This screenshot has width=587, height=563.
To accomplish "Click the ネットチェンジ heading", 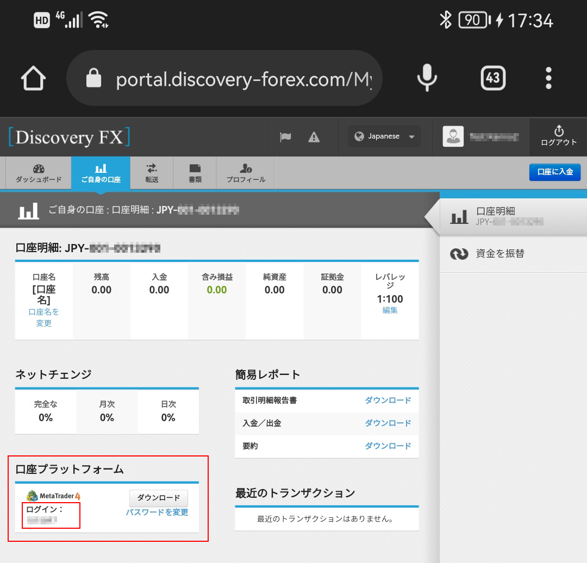I will tap(53, 374).
